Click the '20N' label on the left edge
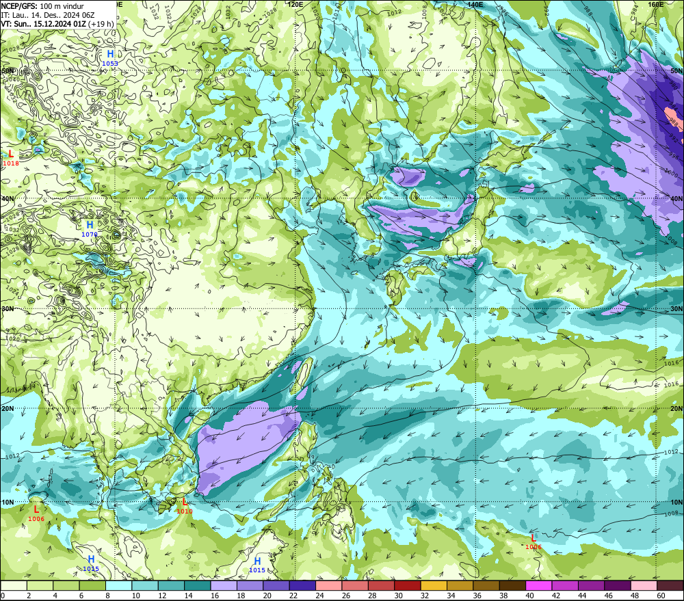 [x=8, y=409]
